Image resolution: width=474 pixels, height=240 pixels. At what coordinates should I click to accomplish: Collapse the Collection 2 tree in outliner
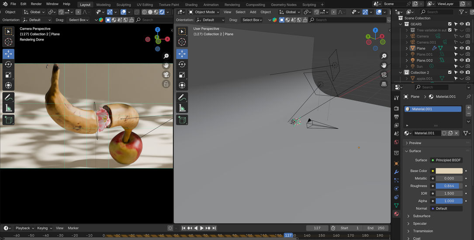click(401, 72)
